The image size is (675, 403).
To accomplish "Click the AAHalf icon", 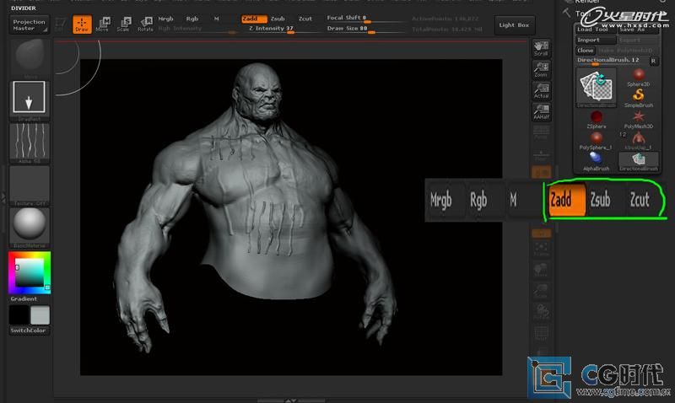I will click(541, 111).
